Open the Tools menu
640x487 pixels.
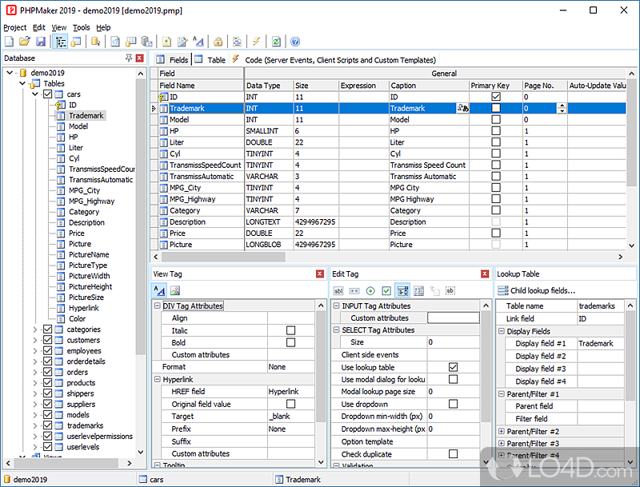tap(82, 27)
